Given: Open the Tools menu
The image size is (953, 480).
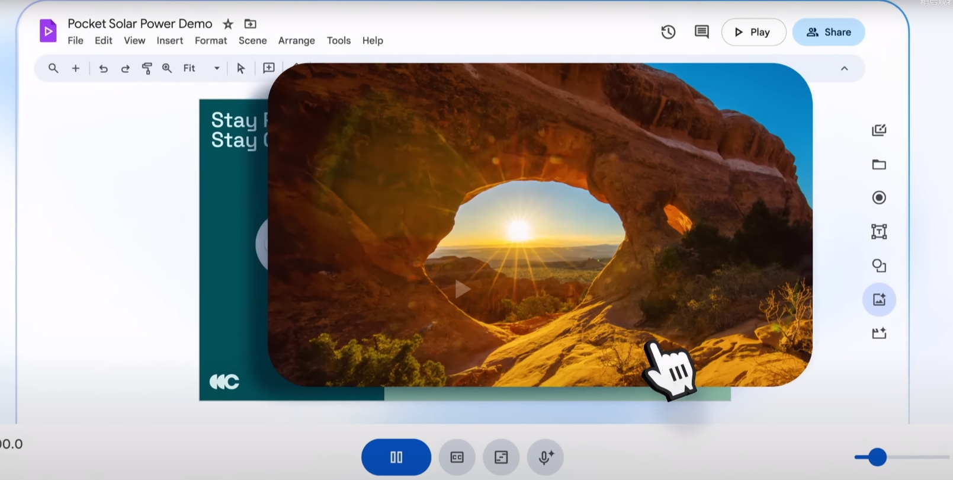Looking at the screenshot, I should click(x=338, y=40).
